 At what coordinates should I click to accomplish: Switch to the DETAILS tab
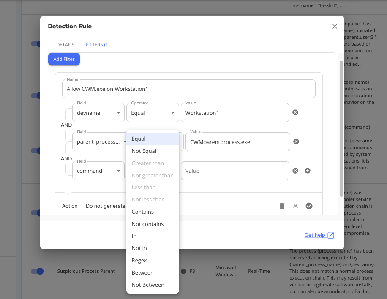point(65,44)
